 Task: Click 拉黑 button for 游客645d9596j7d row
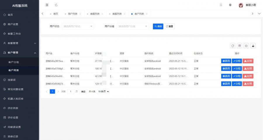pyautogui.click(x=248, y=84)
